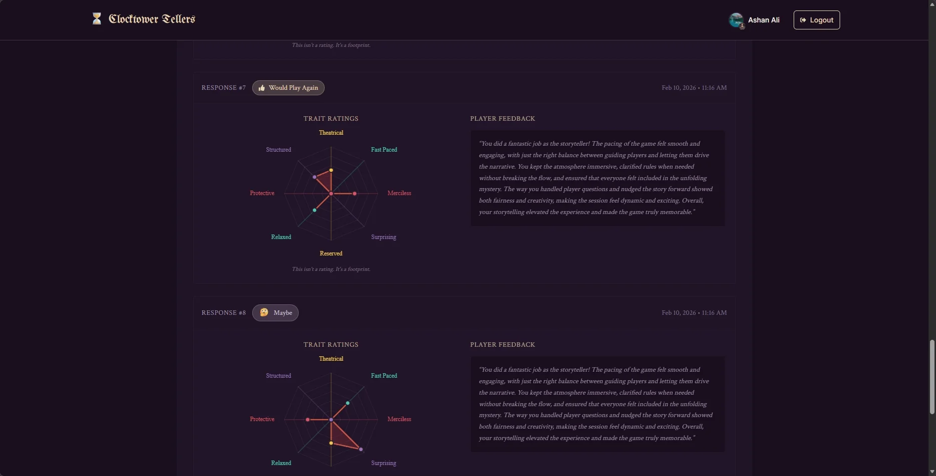Click the thinking-face icon on Maybe badge
936x476 pixels.
tap(263, 313)
